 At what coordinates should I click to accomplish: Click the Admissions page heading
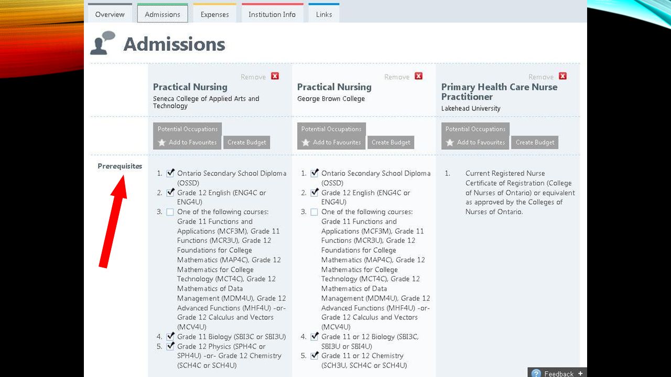(x=174, y=44)
